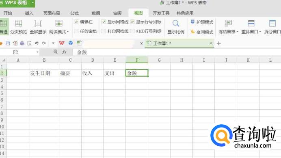Check the 任务窗格 checkbox
The width and height of the screenshot is (281, 158).
coord(76,31)
